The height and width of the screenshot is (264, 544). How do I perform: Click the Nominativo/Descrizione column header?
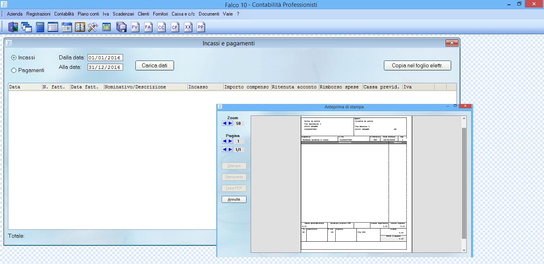coord(146,87)
